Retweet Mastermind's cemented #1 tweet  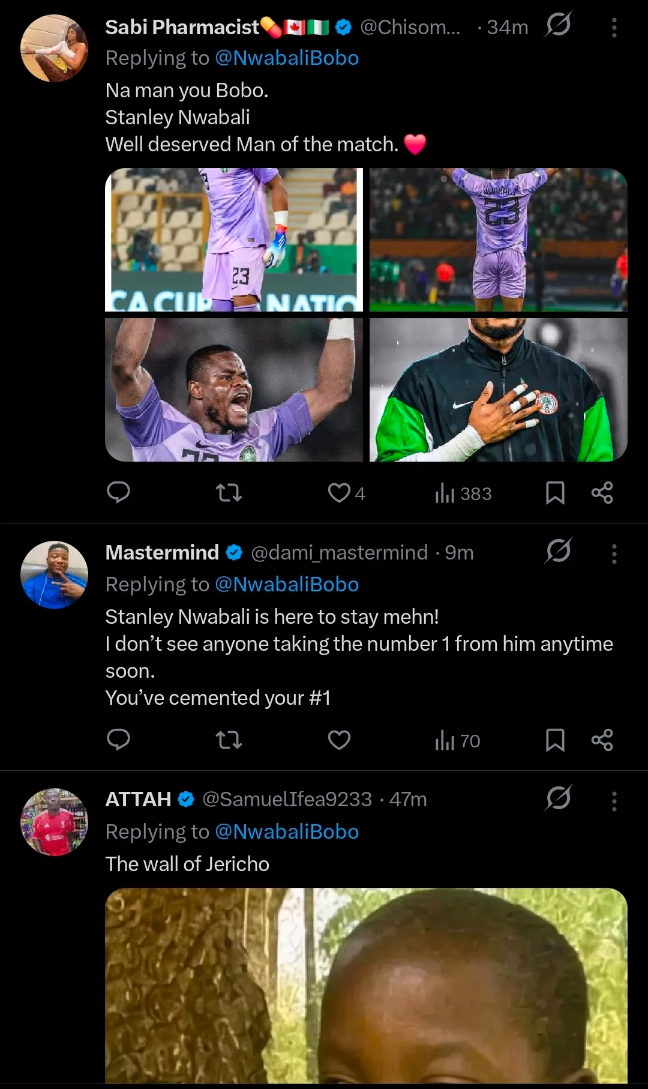[x=229, y=740]
